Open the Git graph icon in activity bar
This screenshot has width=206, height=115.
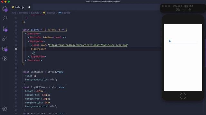click(5, 58)
